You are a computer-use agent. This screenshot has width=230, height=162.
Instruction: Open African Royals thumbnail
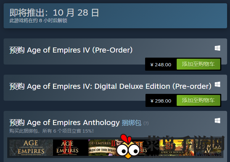click(x=176, y=148)
